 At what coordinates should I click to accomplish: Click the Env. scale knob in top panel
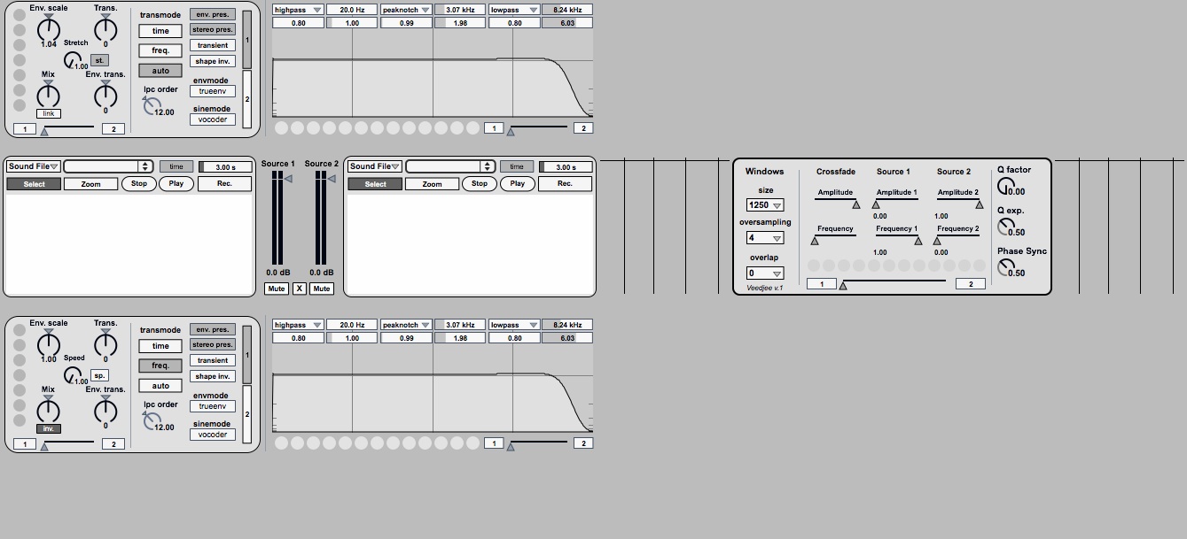(48, 27)
